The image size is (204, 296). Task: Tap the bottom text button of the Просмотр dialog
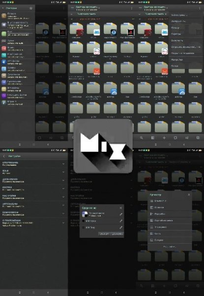(x=169, y=247)
